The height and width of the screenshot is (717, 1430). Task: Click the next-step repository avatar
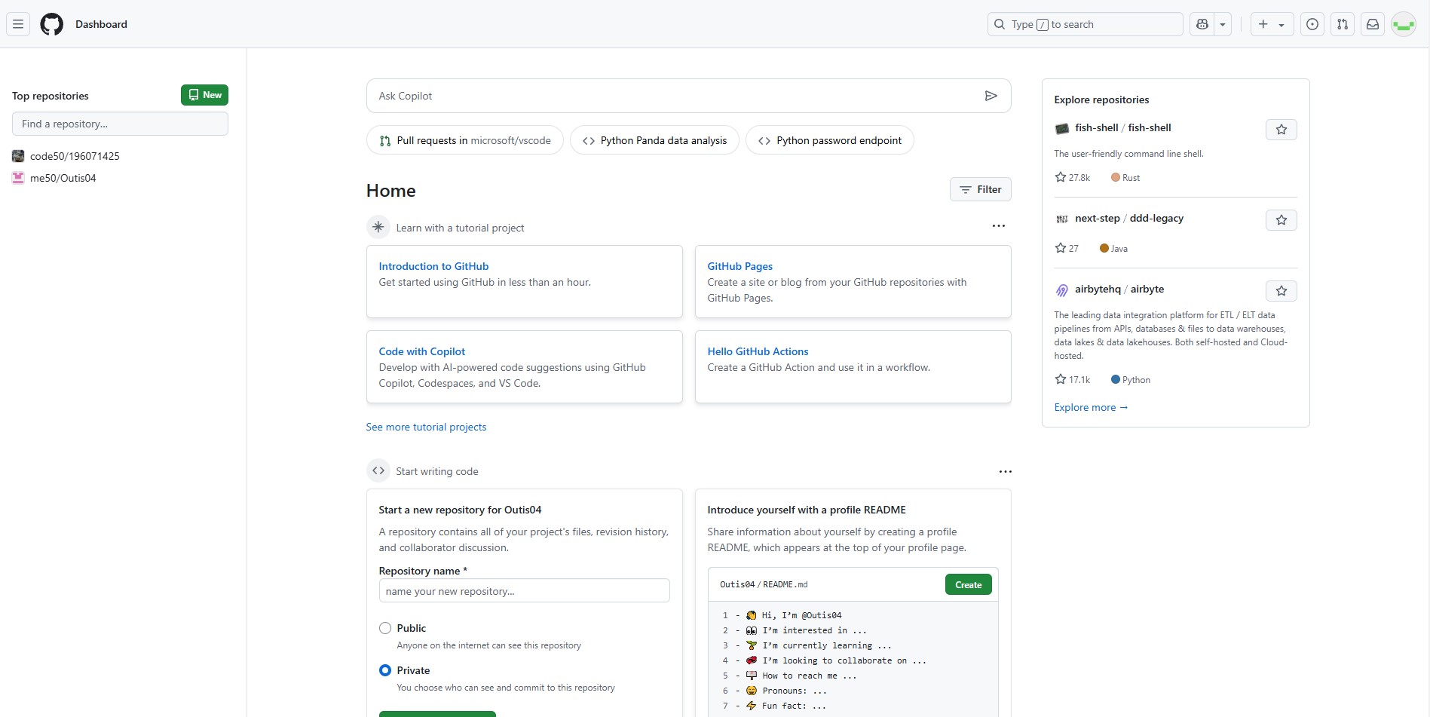tap(1062, 219)
